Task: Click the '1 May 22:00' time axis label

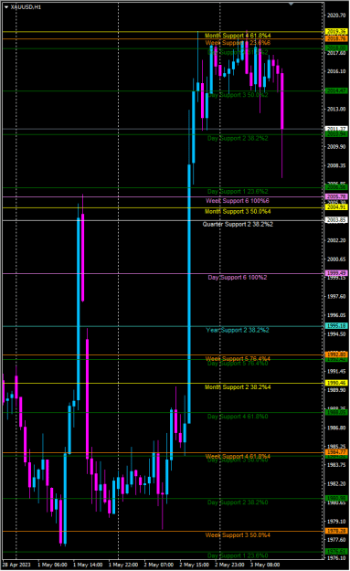Action: (x=123, y=565)
